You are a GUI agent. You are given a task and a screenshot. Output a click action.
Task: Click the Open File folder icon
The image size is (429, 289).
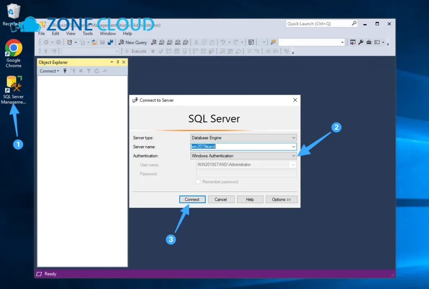coord(94,42)
